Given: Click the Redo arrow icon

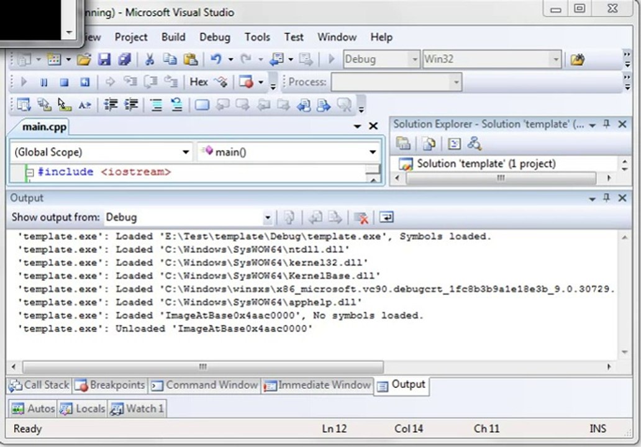Looking at the screenshot, I should 246,60.
